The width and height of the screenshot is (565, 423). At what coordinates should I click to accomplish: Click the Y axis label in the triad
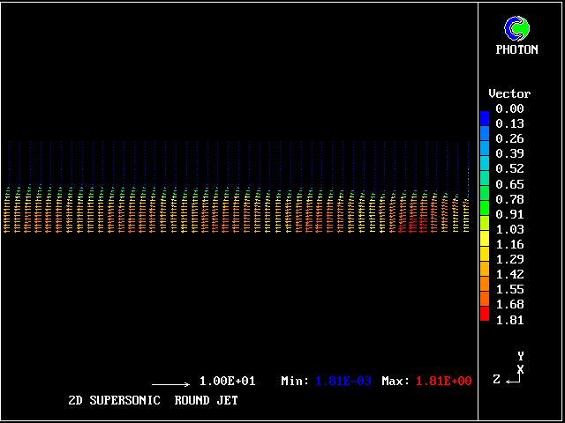coord(521,356)
